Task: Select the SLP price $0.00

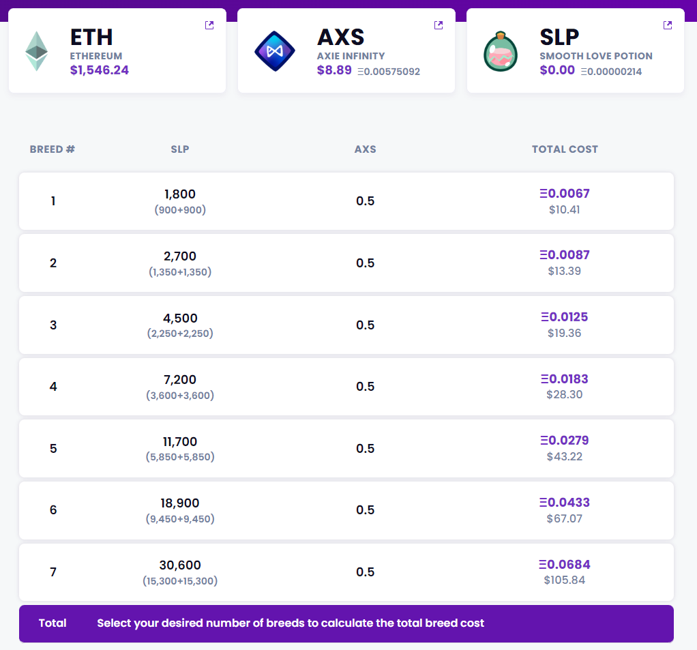Action: coord(557,70)
